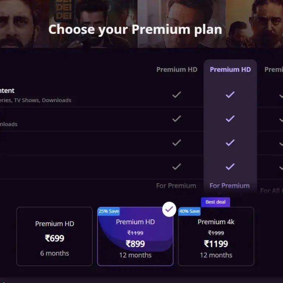Click the second-row checkmark in highlighted column

point(230,118)
